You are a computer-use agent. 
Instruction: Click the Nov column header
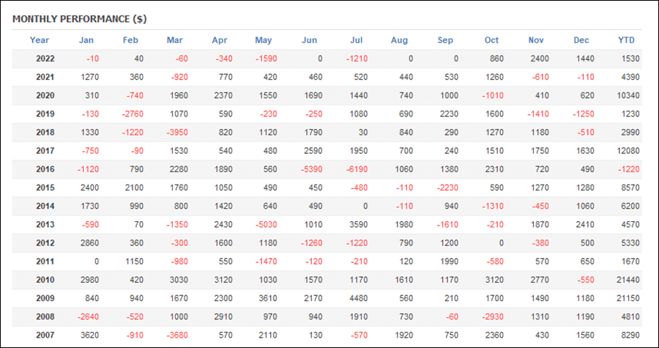536,40
